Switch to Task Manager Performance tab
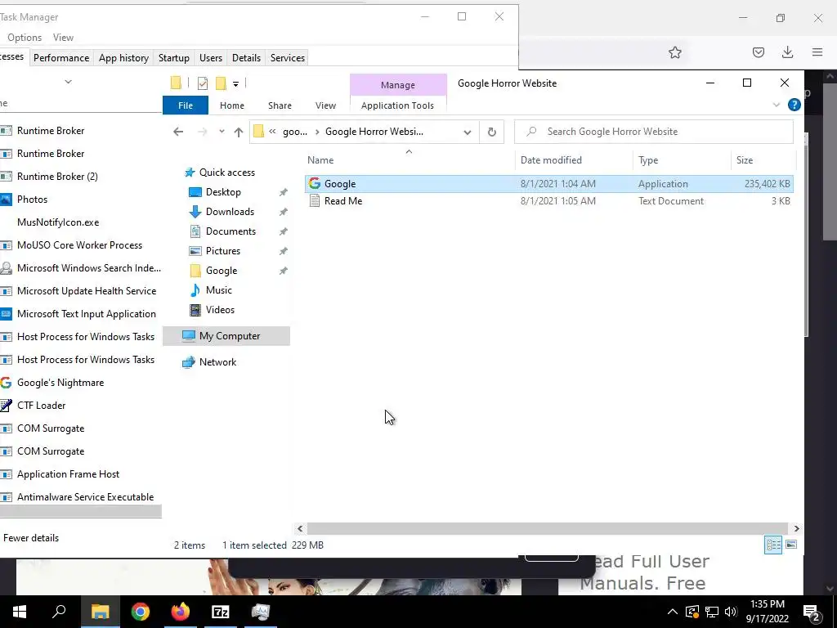Viewport: 837px width, 628px height. click(x=60, y=58)
